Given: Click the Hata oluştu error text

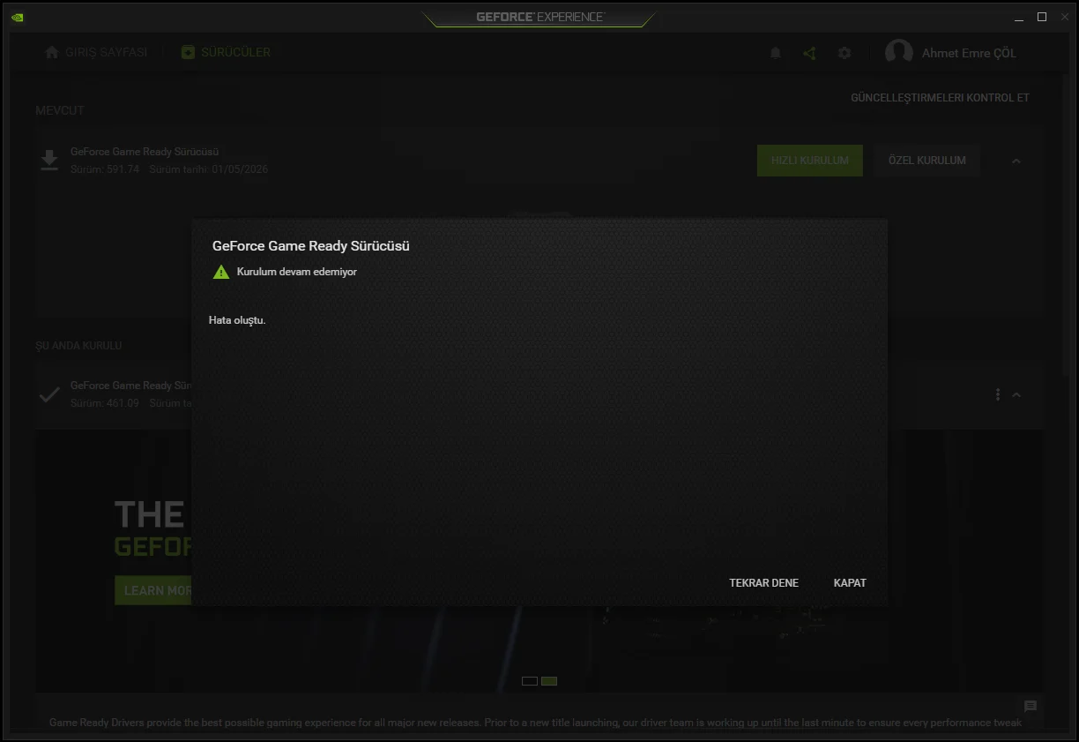Looking at the screenshot, I should coord(237,320).
